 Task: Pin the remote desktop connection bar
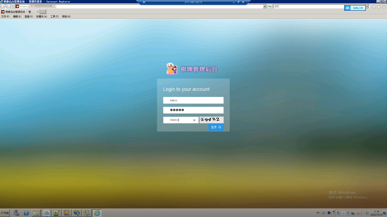click(144, 2)
